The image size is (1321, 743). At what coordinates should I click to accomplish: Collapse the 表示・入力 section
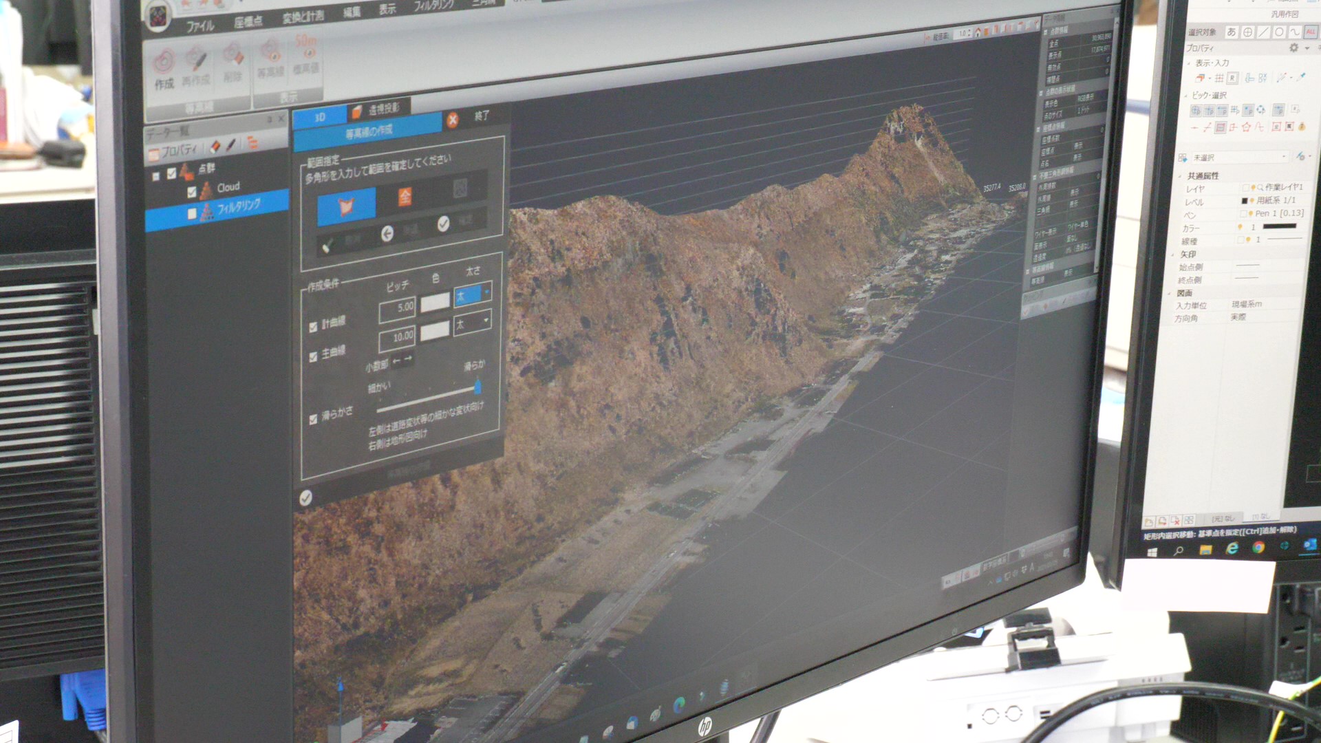(1188, 64)
